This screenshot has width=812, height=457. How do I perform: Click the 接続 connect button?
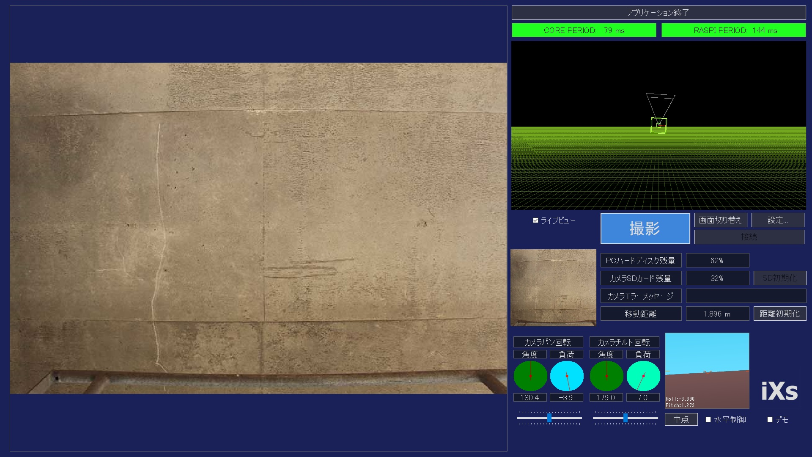point(749,237)
